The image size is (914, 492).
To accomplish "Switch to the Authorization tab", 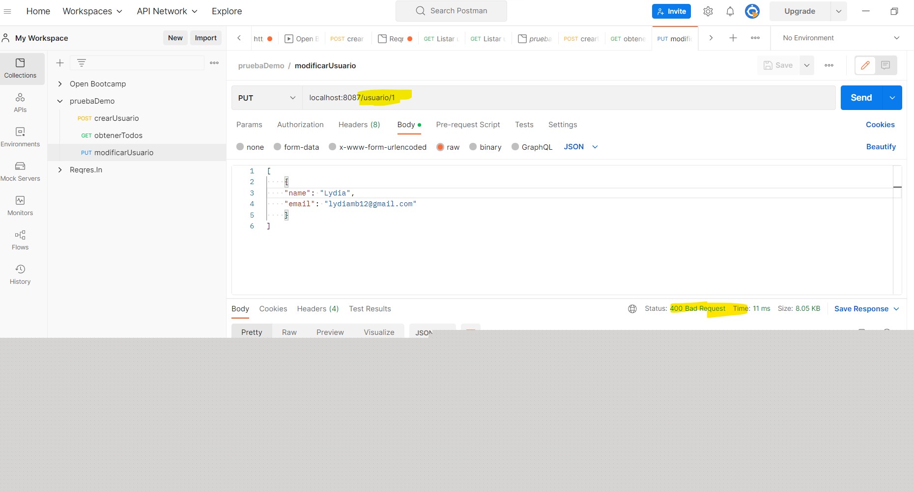I will (x=300, y=125).
